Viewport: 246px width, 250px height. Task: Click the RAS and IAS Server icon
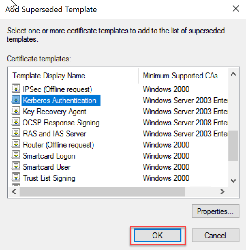pyautogui.click(x=16, y=133)
